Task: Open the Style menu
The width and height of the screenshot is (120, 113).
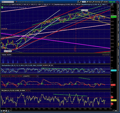Action: tap(89, 2)
